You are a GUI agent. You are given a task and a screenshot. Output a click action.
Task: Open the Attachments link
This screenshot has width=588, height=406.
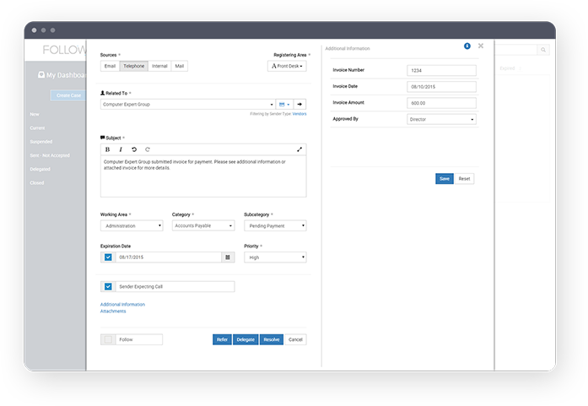(x=113, y=311)
